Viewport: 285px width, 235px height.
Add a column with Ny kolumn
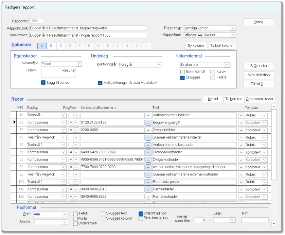[x=196, y=45]
